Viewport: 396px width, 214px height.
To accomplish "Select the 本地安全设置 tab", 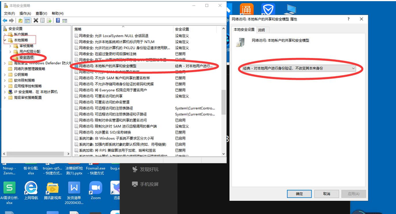I will pos(244,29).
